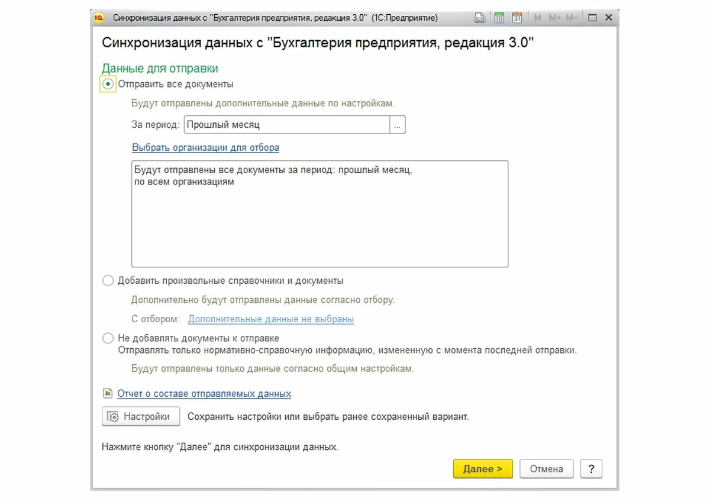The width and height of the screenshot is (710, 499).
Task: Click the M memory button
Action: point(537,18)
